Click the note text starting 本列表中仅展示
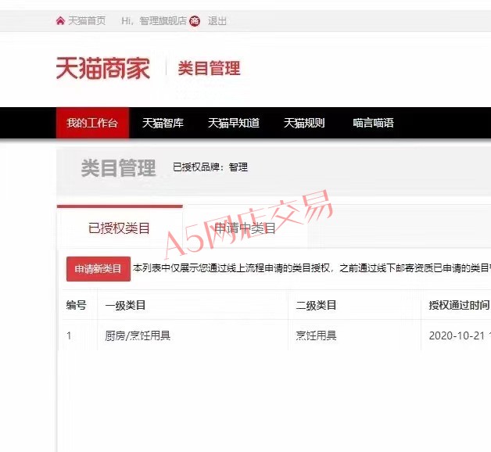This screenshot has height=452, width=491. 312,268
